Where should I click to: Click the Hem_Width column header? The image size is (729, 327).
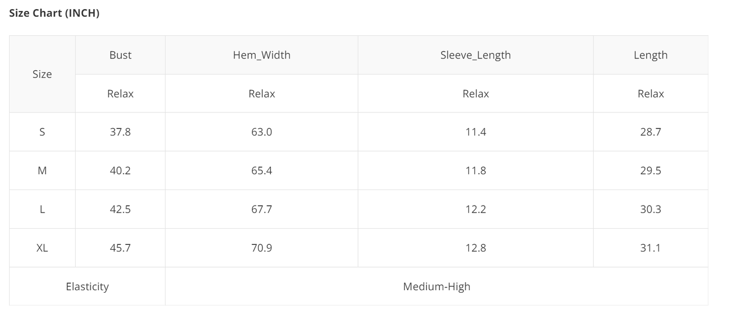[261, 55]
